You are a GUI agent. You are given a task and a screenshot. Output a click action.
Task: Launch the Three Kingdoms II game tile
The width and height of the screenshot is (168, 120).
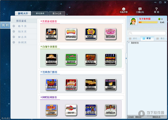(51, 110)
